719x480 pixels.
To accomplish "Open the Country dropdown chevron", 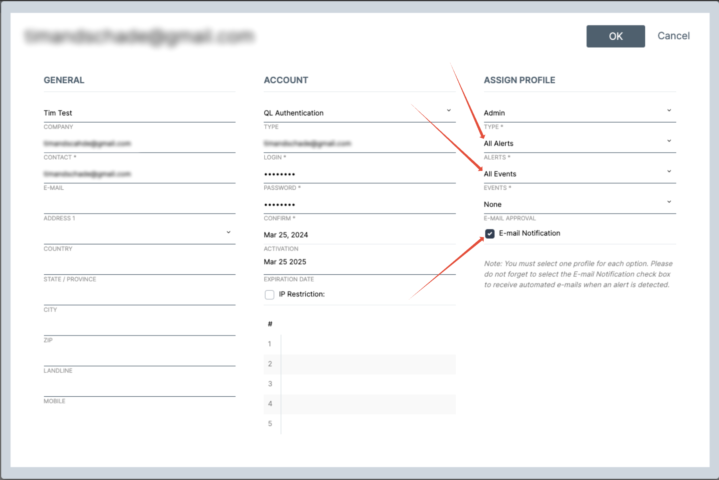I will [x=228, y=232].
